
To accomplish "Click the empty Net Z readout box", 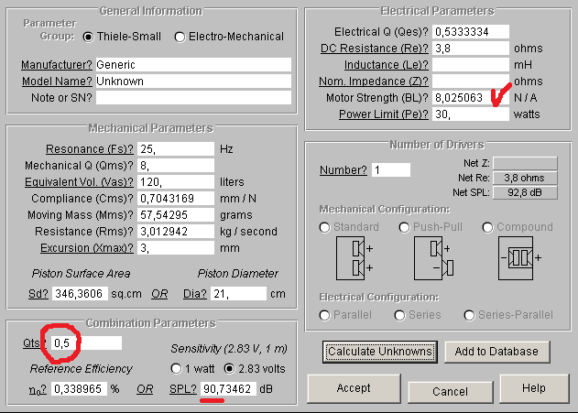I will click(x=525, y=163).
